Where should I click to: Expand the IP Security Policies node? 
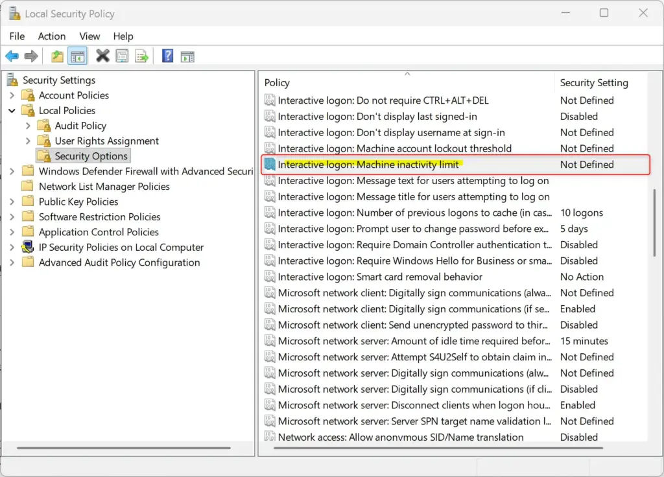pos(12,247)
